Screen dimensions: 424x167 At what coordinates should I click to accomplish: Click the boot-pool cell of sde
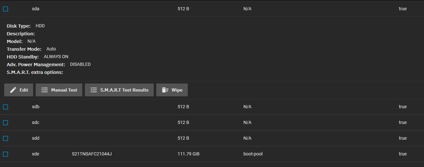tap(253, 154)
